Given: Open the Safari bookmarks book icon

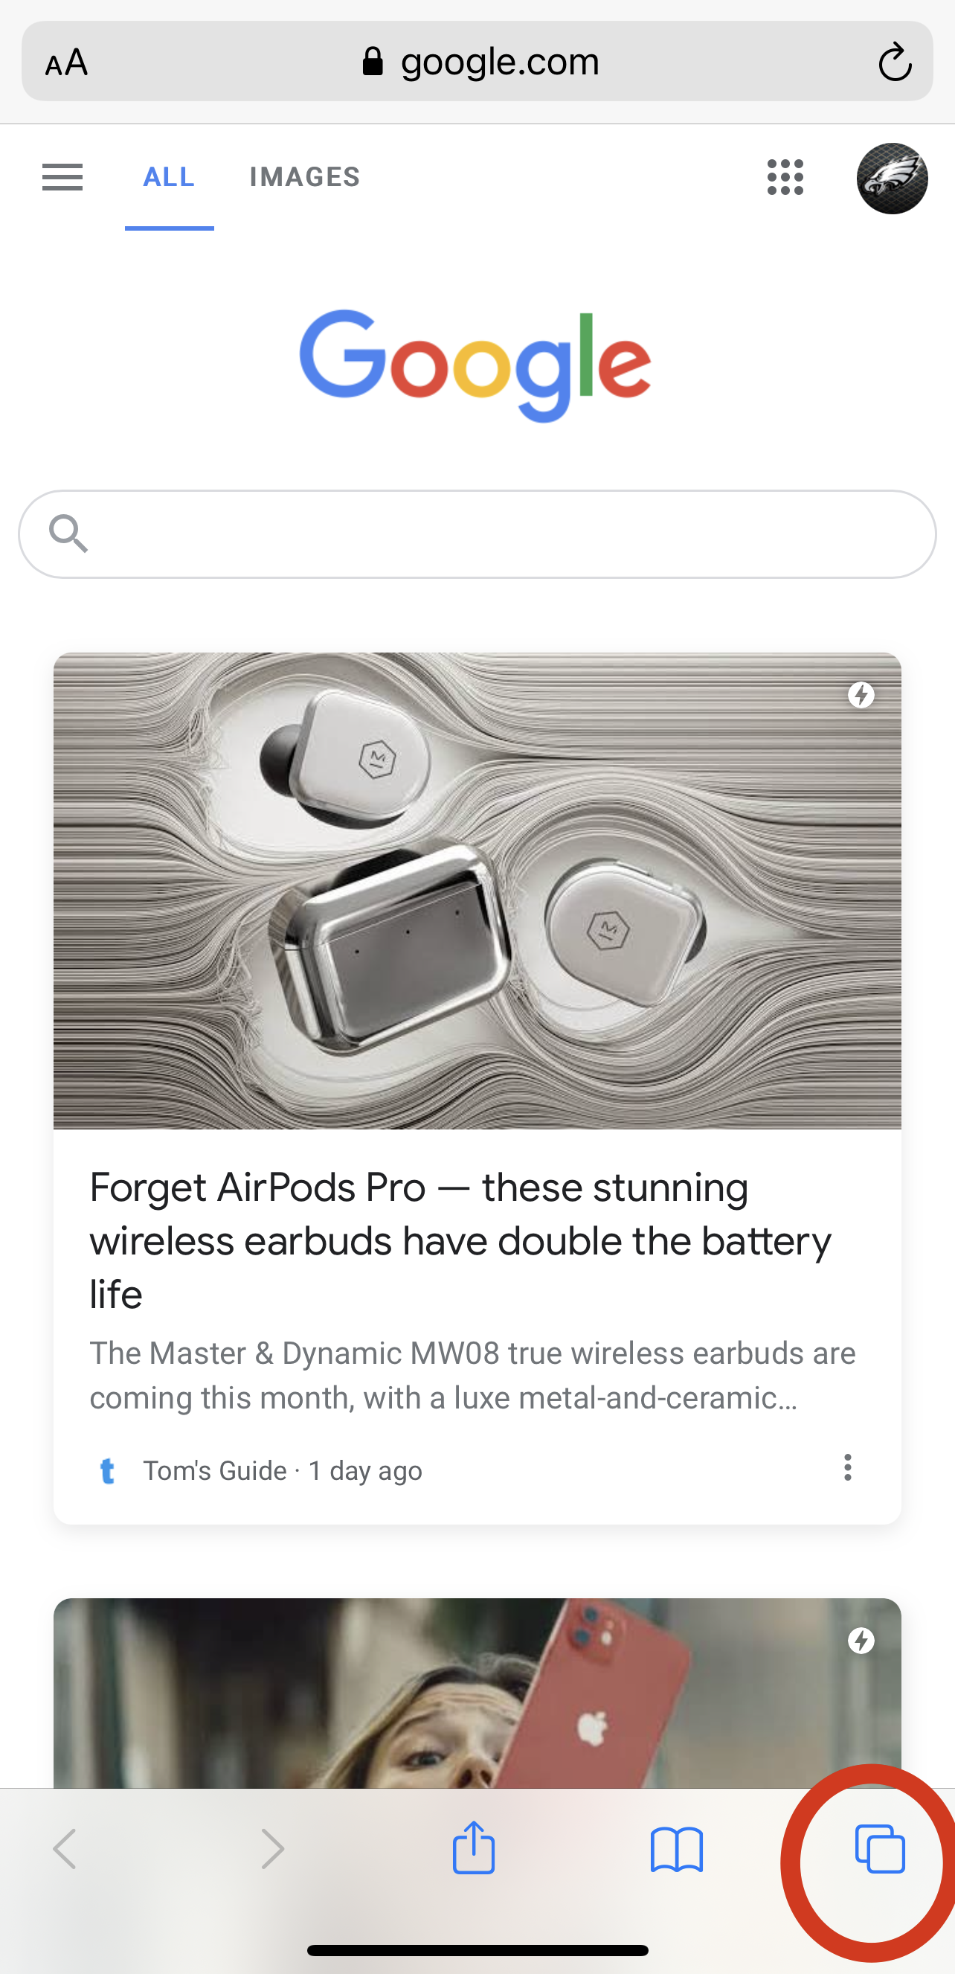Looking at the screenshot, I should pyautogui.click(x=676, y=1850).
